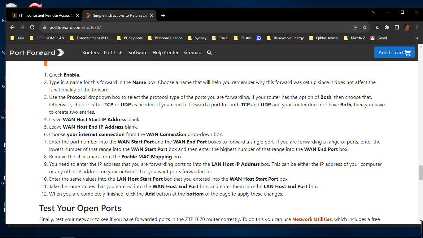View site information via the padlock icon
The height and width of the screenshot is (238, 423).
(x=44, y=27)
